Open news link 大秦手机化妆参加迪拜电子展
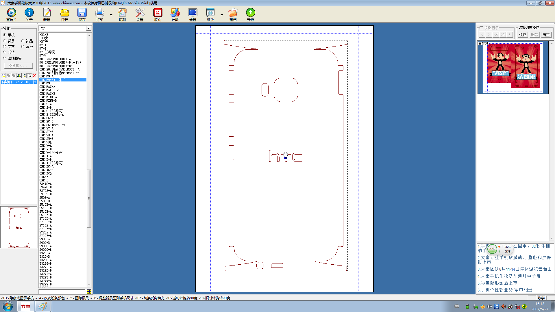The height and width of the screenshot is (312, 555). pos(509,276)
